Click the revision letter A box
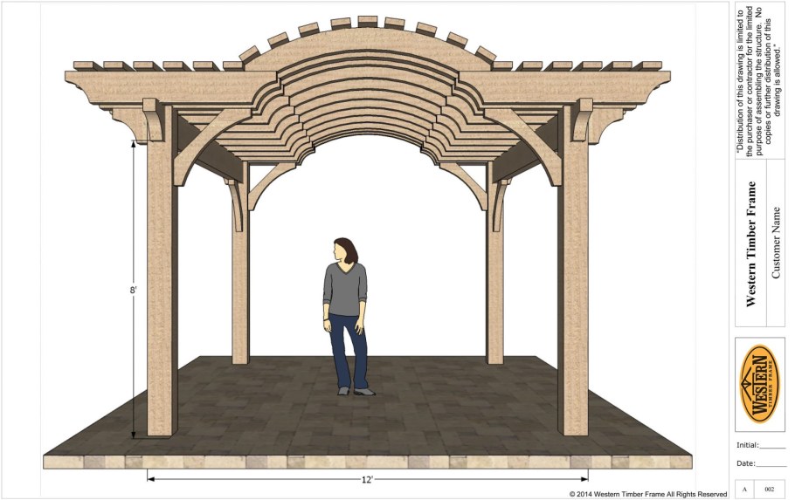795x500 pixels. [745, 489]
